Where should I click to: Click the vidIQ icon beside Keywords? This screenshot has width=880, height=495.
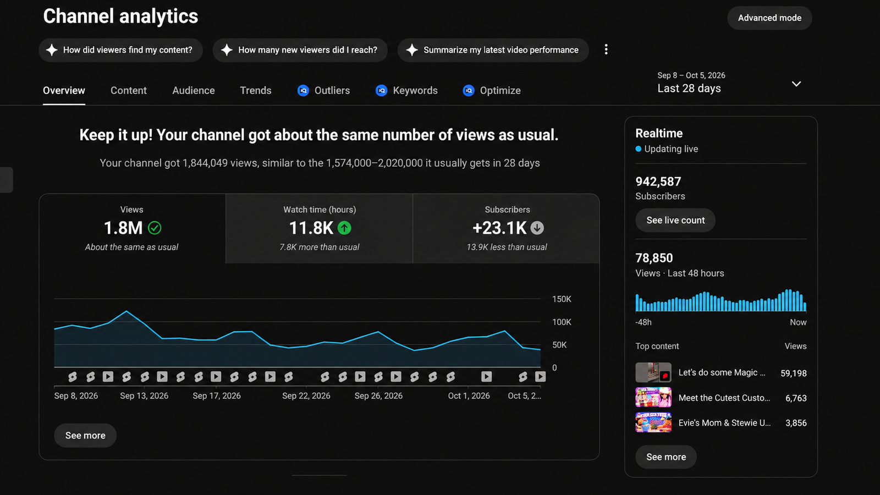tap(381, 91)
